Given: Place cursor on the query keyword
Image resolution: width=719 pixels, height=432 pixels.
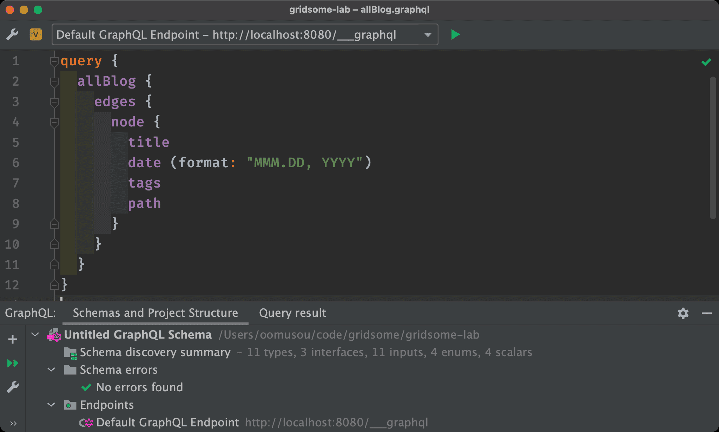Looking at the screenshot, I should [81, 61].
